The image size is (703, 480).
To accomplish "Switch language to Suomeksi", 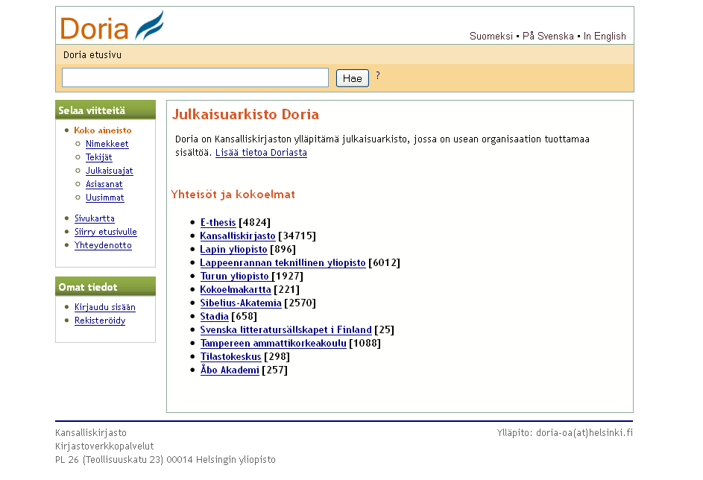I will [x=491, y=37].
